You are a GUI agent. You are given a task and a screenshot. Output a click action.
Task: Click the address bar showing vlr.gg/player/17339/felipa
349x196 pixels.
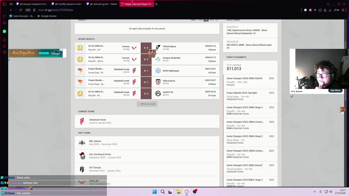[56, 10]
